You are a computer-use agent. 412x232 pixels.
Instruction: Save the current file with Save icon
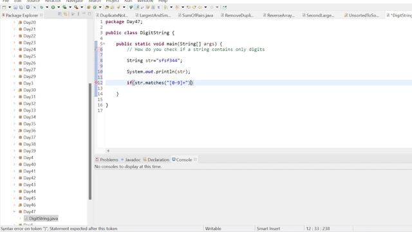15,7
